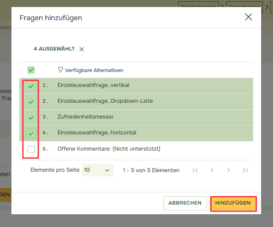Go to the first page of results
This screenshot has height=227, width=273.
195,170
